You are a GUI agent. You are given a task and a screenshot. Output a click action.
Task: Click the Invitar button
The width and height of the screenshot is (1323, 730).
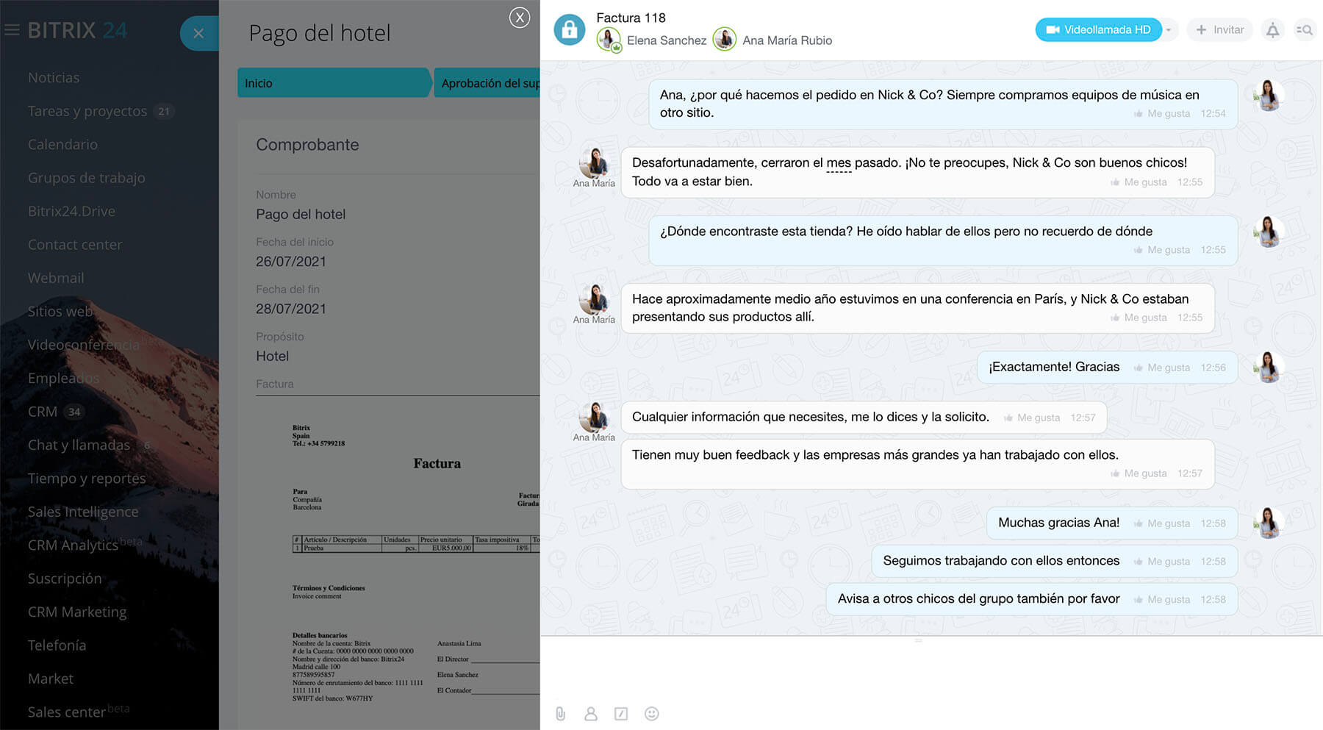[1219, 30]
